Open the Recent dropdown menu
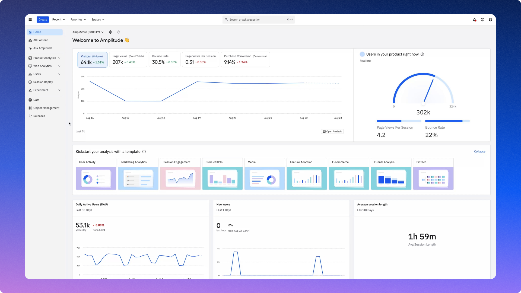This screenshot has width=521, height=293. (x=59, y=20)
